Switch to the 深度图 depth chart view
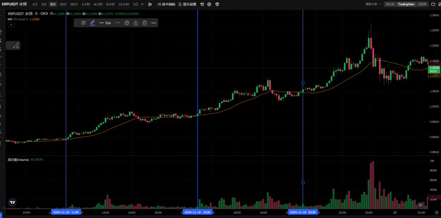Image resolution: width=441 pixels, height=218 pixels. coord(422,4)
